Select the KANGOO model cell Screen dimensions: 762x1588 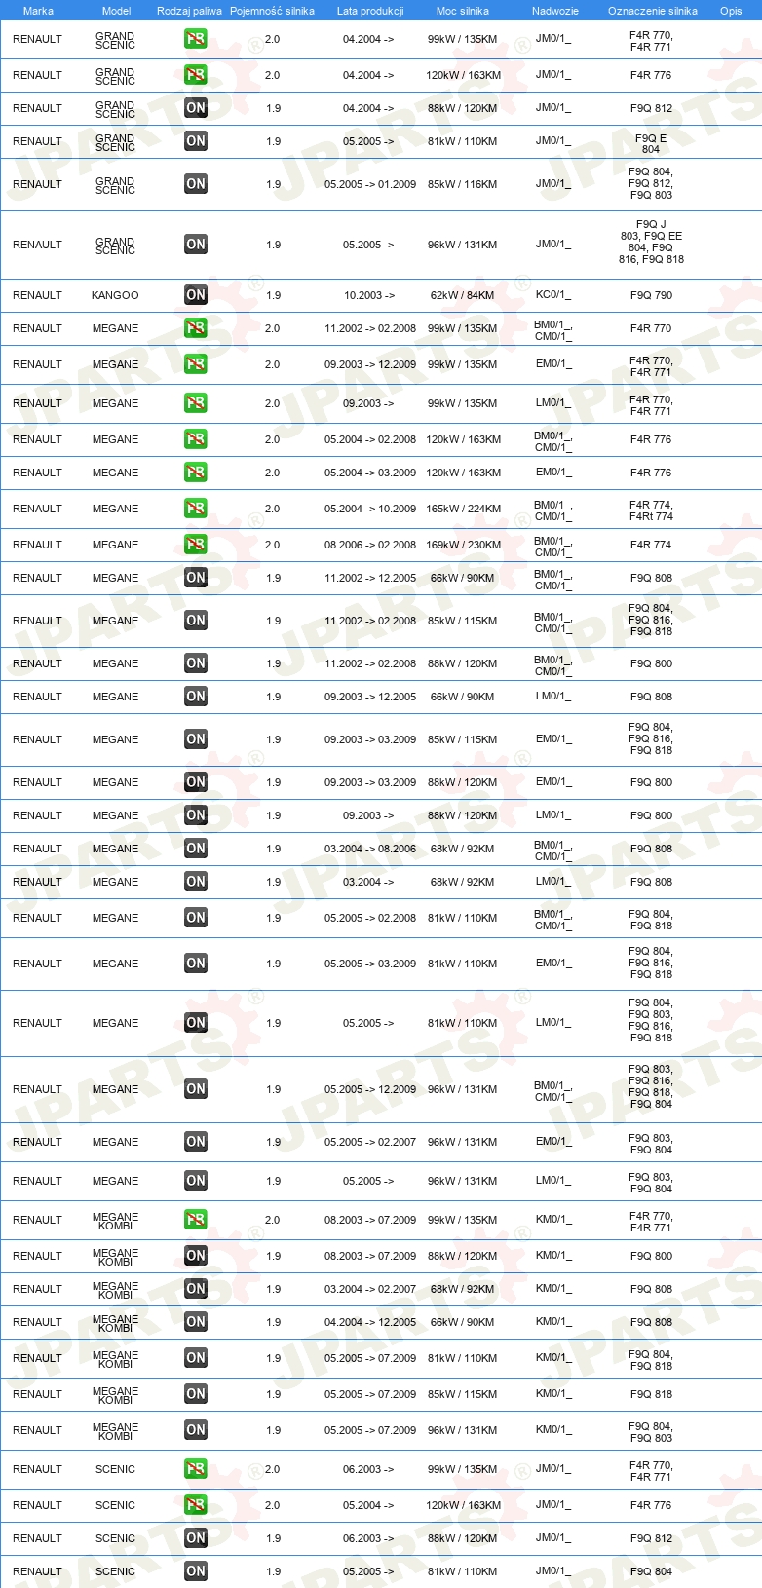115,295
